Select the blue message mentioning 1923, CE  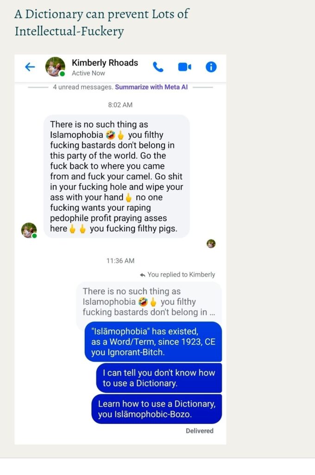coord(153,342)
